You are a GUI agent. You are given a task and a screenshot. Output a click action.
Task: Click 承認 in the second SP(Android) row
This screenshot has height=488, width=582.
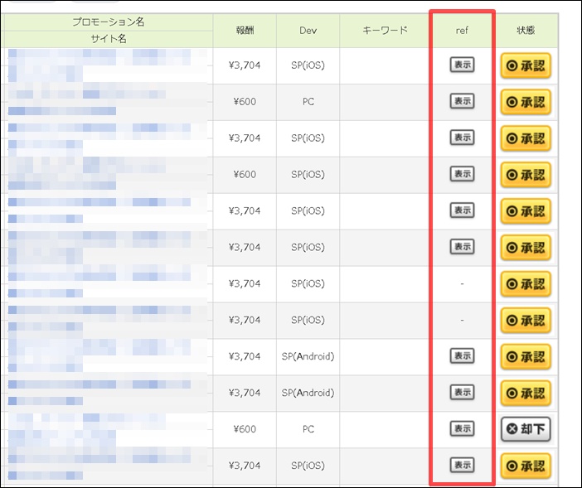526,393
